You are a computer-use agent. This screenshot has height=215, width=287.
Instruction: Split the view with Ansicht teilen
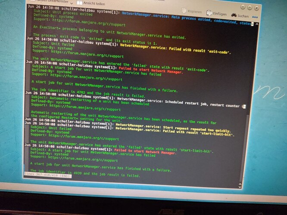coord(91,3)
